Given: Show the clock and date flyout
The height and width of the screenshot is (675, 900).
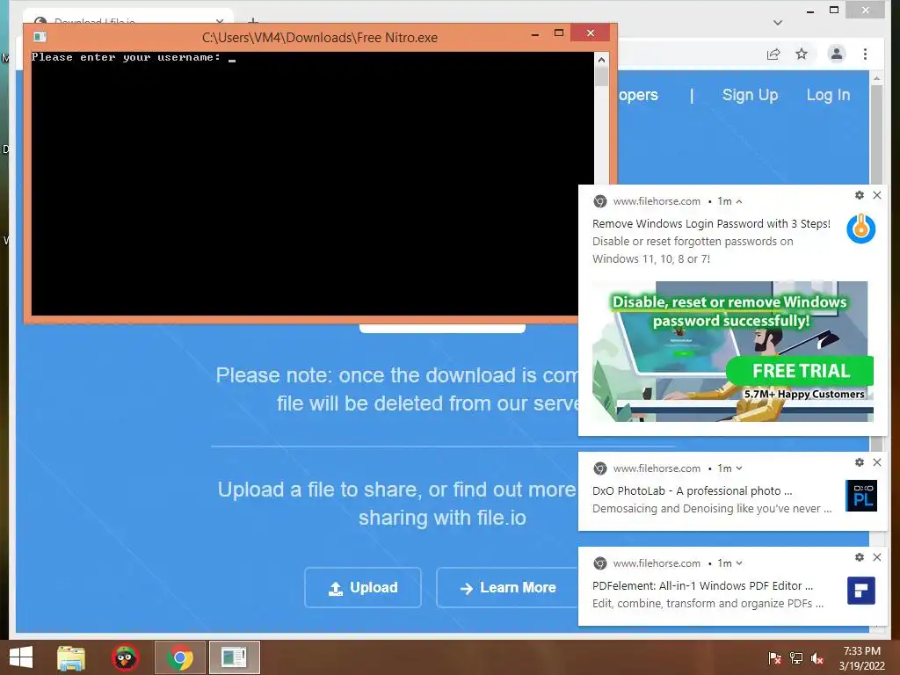Looking at the screenshot, I should click(x=862, y=658).
